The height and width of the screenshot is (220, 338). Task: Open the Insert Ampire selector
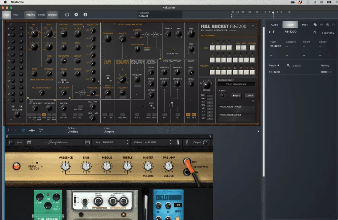pyautogui.click(x=109, y=130)
